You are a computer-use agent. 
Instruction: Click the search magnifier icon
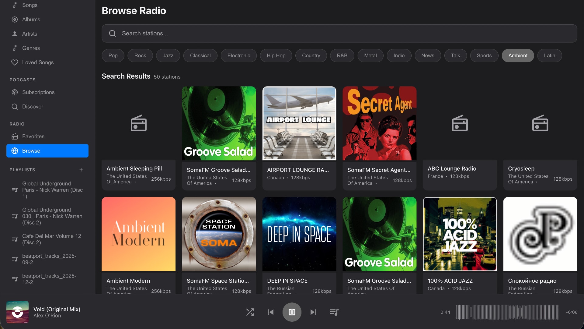[113, 34]
